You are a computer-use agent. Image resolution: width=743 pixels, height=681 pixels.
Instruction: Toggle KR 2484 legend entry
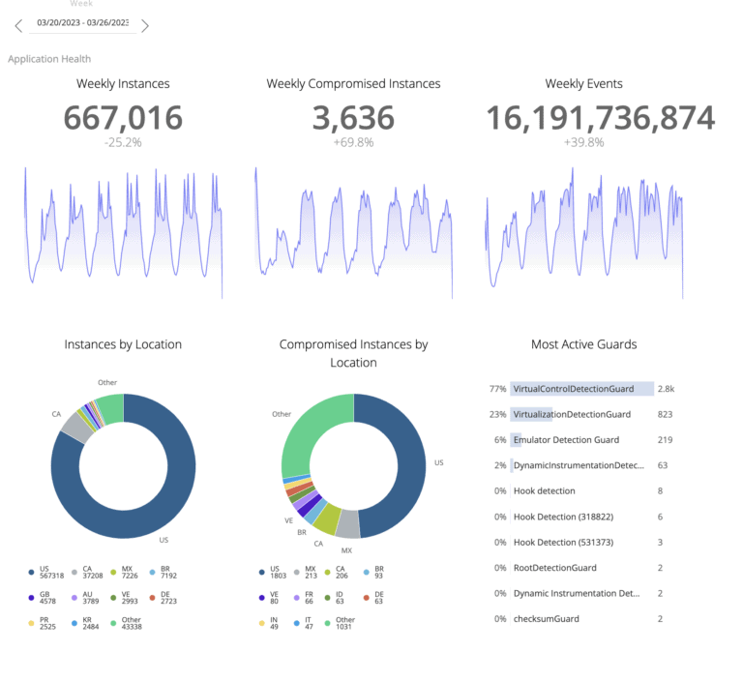coord(85,624)
